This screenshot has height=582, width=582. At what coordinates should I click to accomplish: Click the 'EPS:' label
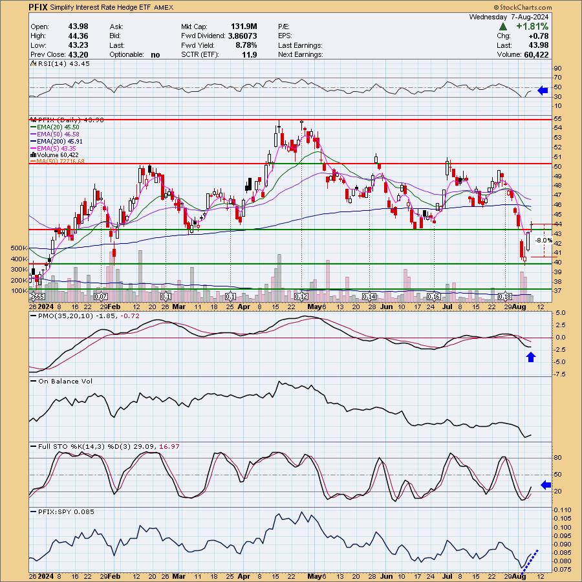[x=285, y=36]
